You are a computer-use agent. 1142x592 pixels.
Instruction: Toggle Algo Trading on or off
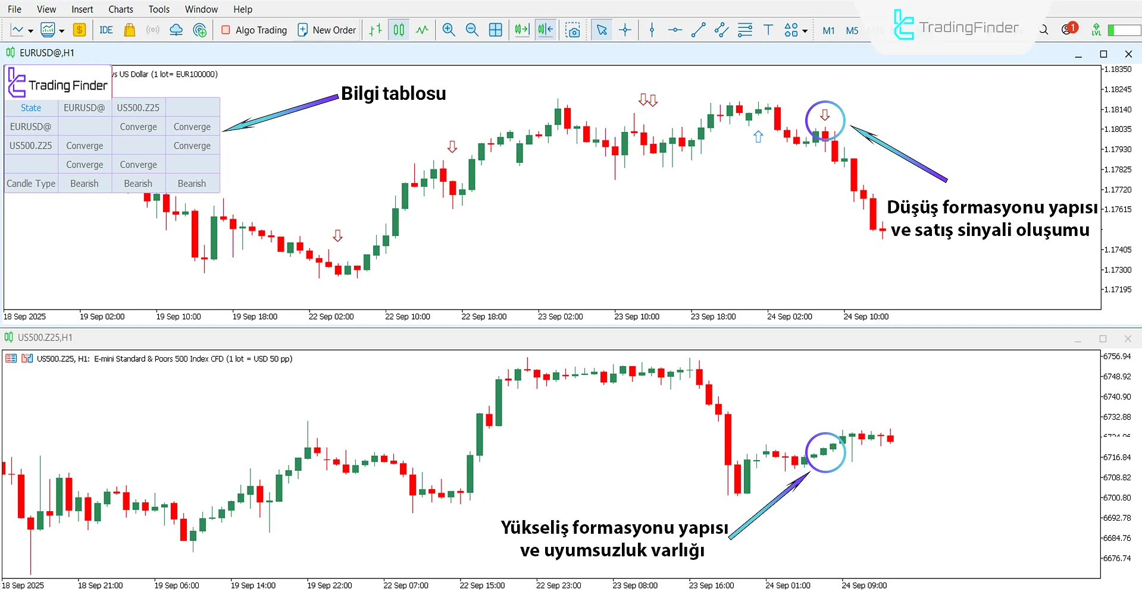tap(254, 30)
